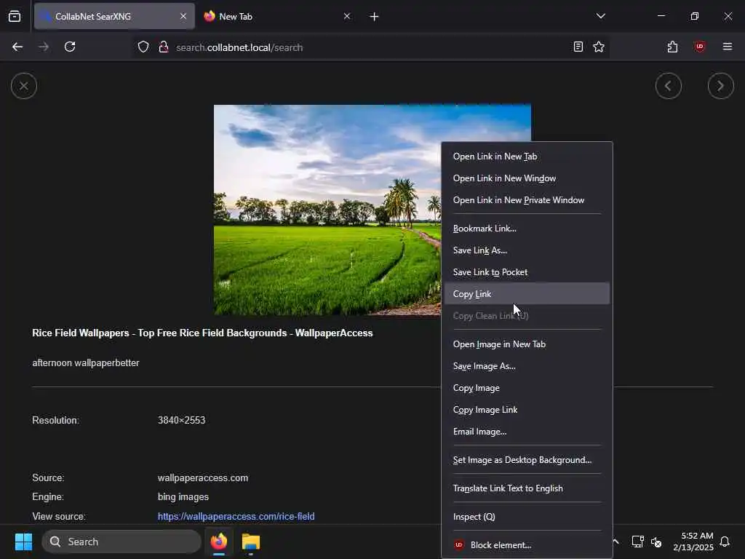Click the browser forward arrow
The height and width of the screenshot is (559, 745).
(x=44, y=47)
